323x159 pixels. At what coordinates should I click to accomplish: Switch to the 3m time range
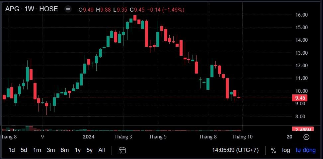coord(51,150)
